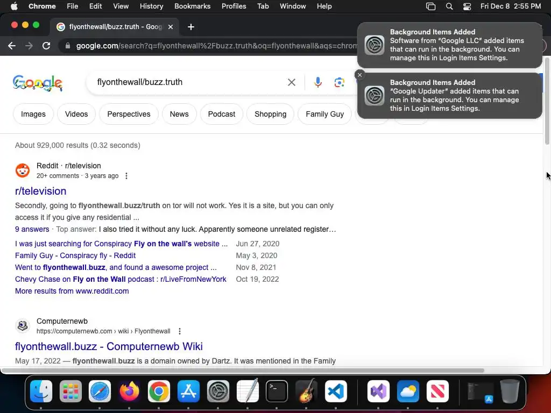551x413 pixels.
Task: Click the Chrome address bar URL
Action: pos(216,46)
